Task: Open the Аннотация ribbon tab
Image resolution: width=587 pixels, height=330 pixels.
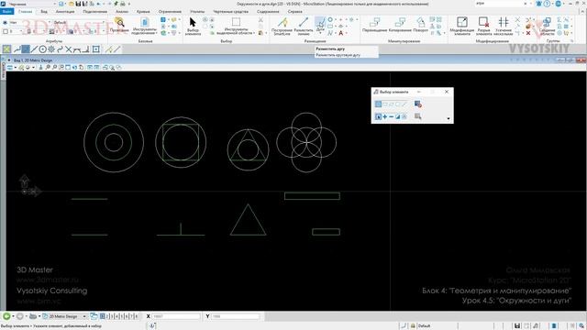Action: (65, 12)
